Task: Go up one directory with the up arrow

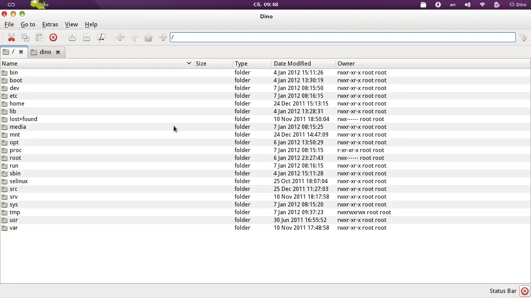Action: (x=134, y=37)
